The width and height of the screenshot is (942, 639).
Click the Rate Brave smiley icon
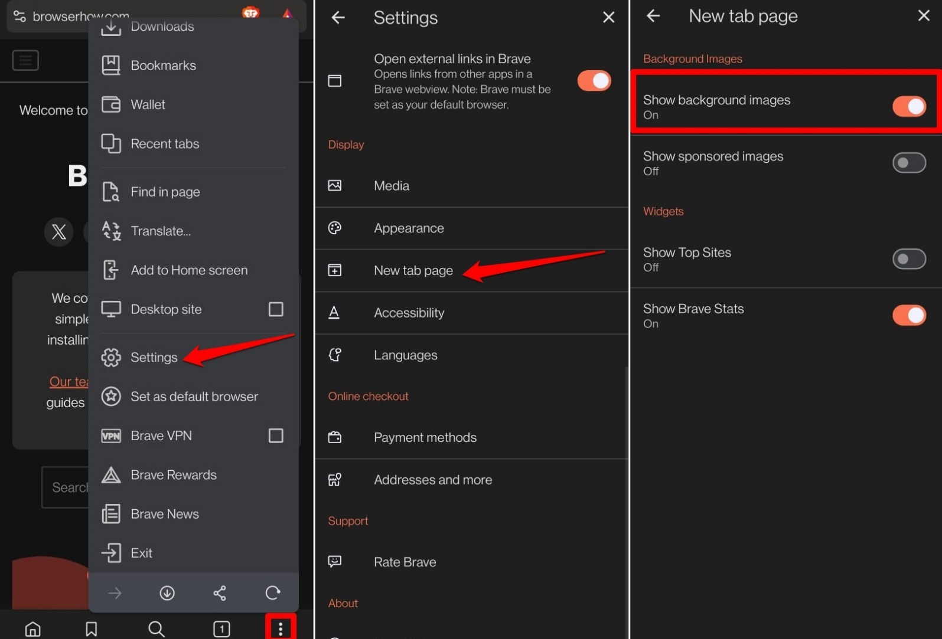click(x=335, y=562)
